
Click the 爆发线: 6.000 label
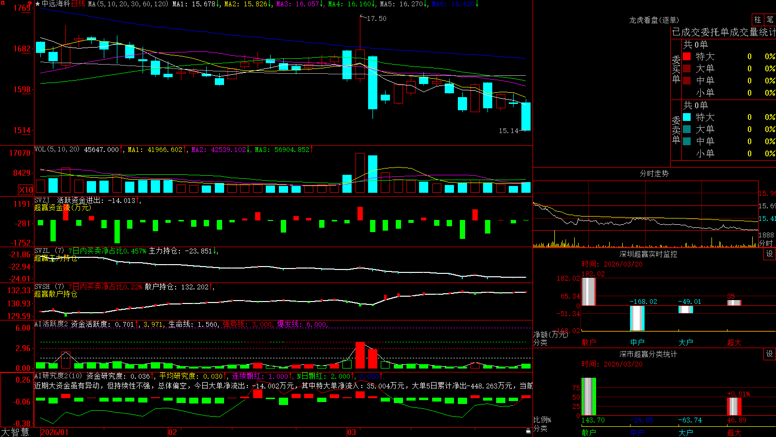pos(303,324)
